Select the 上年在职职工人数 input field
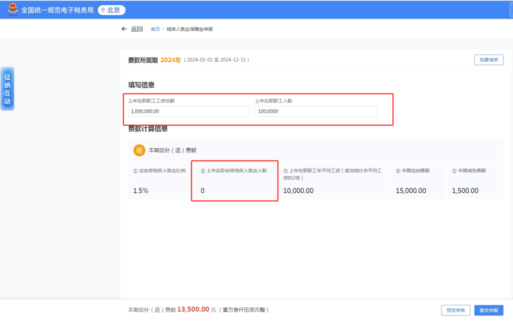Image resolution: width=513 pixels, height=322 pixels. click(x=315, y=111)
